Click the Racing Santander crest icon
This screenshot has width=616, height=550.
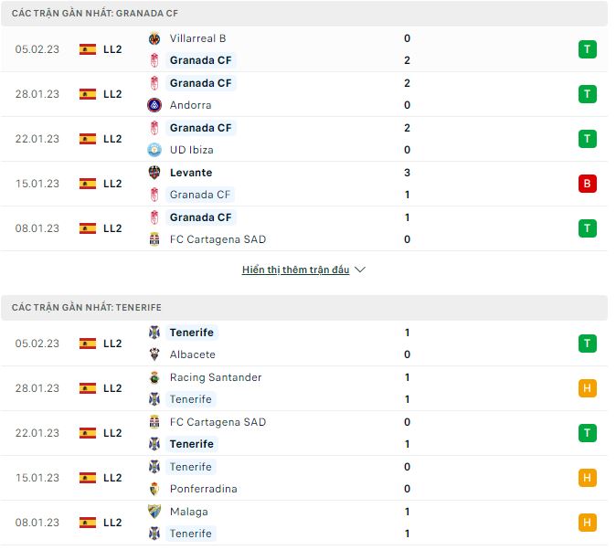click(x=154, y=377)
